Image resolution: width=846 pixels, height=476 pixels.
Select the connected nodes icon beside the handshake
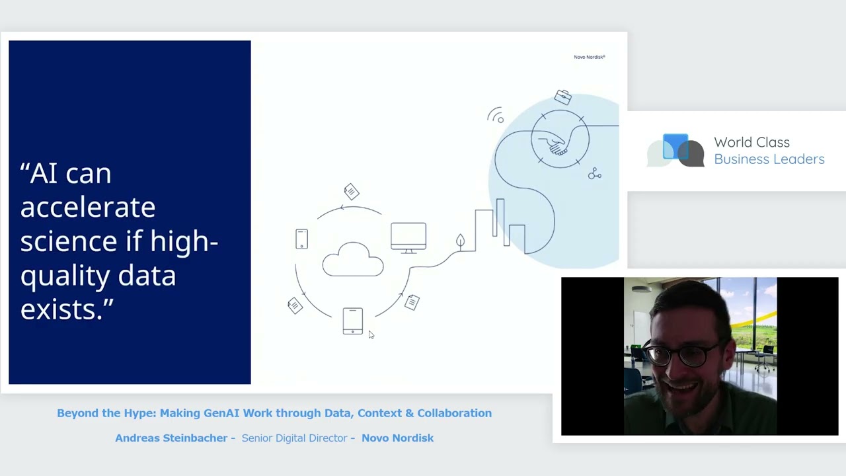point(595,174)
